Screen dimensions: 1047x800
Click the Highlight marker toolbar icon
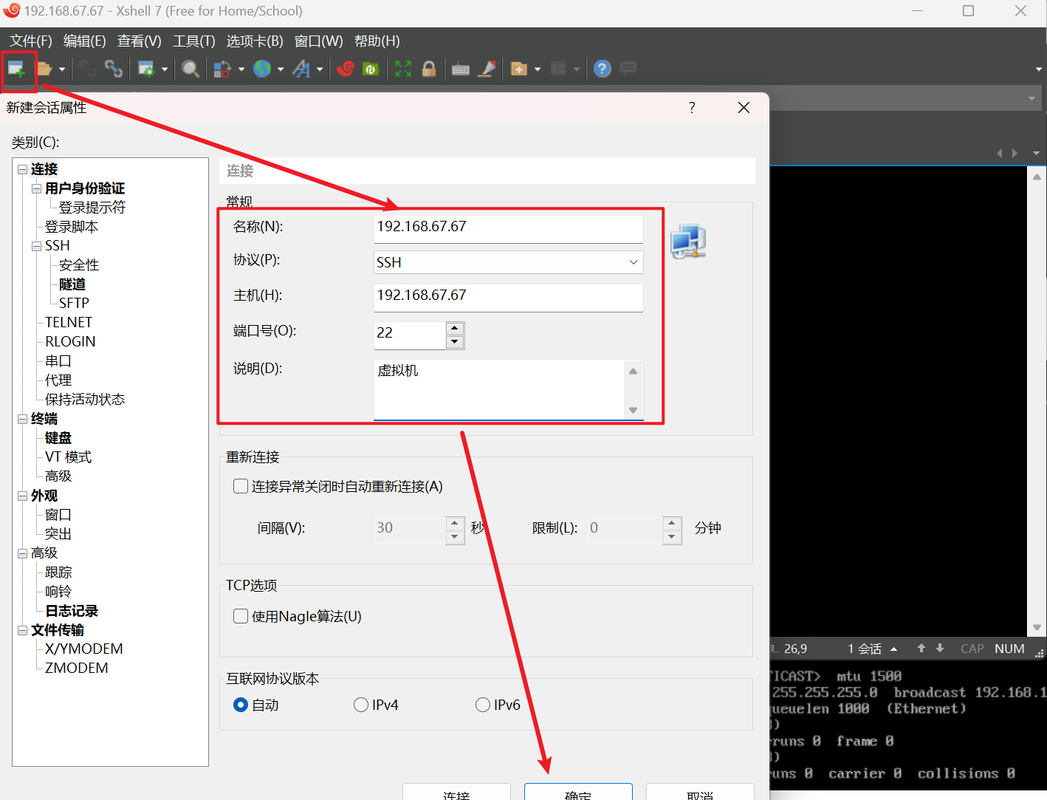487,69
